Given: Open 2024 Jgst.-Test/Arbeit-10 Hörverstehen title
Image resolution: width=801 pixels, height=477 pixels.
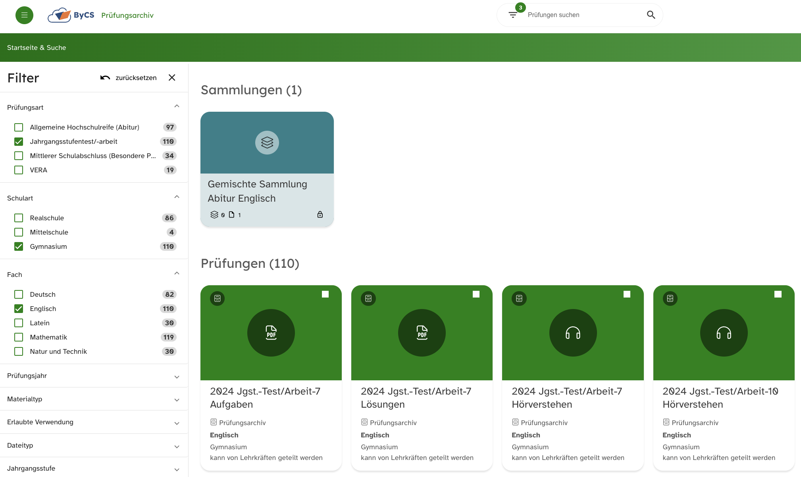Looking at the screenshot, I should click(720, 398).
